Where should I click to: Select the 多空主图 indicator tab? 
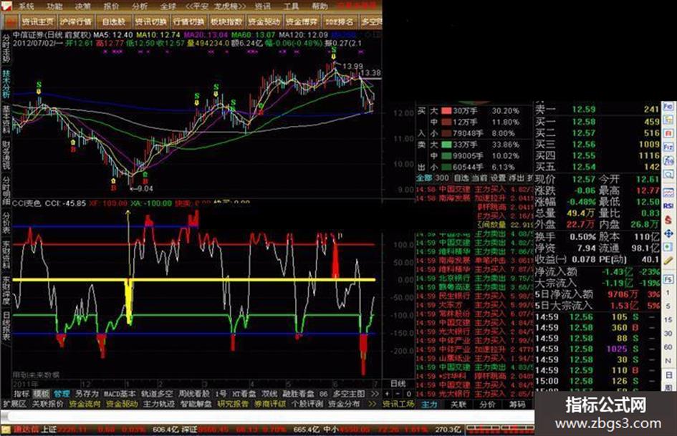(x=350, y=394)
